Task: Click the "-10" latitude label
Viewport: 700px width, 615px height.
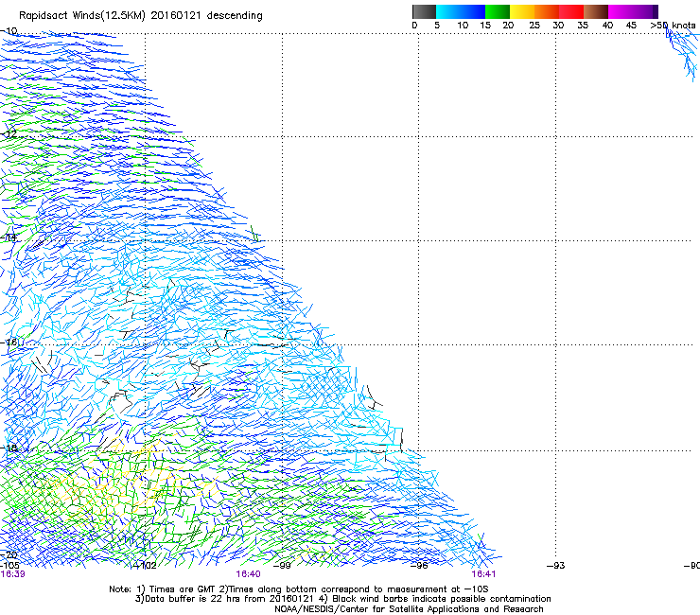Action: click(9, 31)
